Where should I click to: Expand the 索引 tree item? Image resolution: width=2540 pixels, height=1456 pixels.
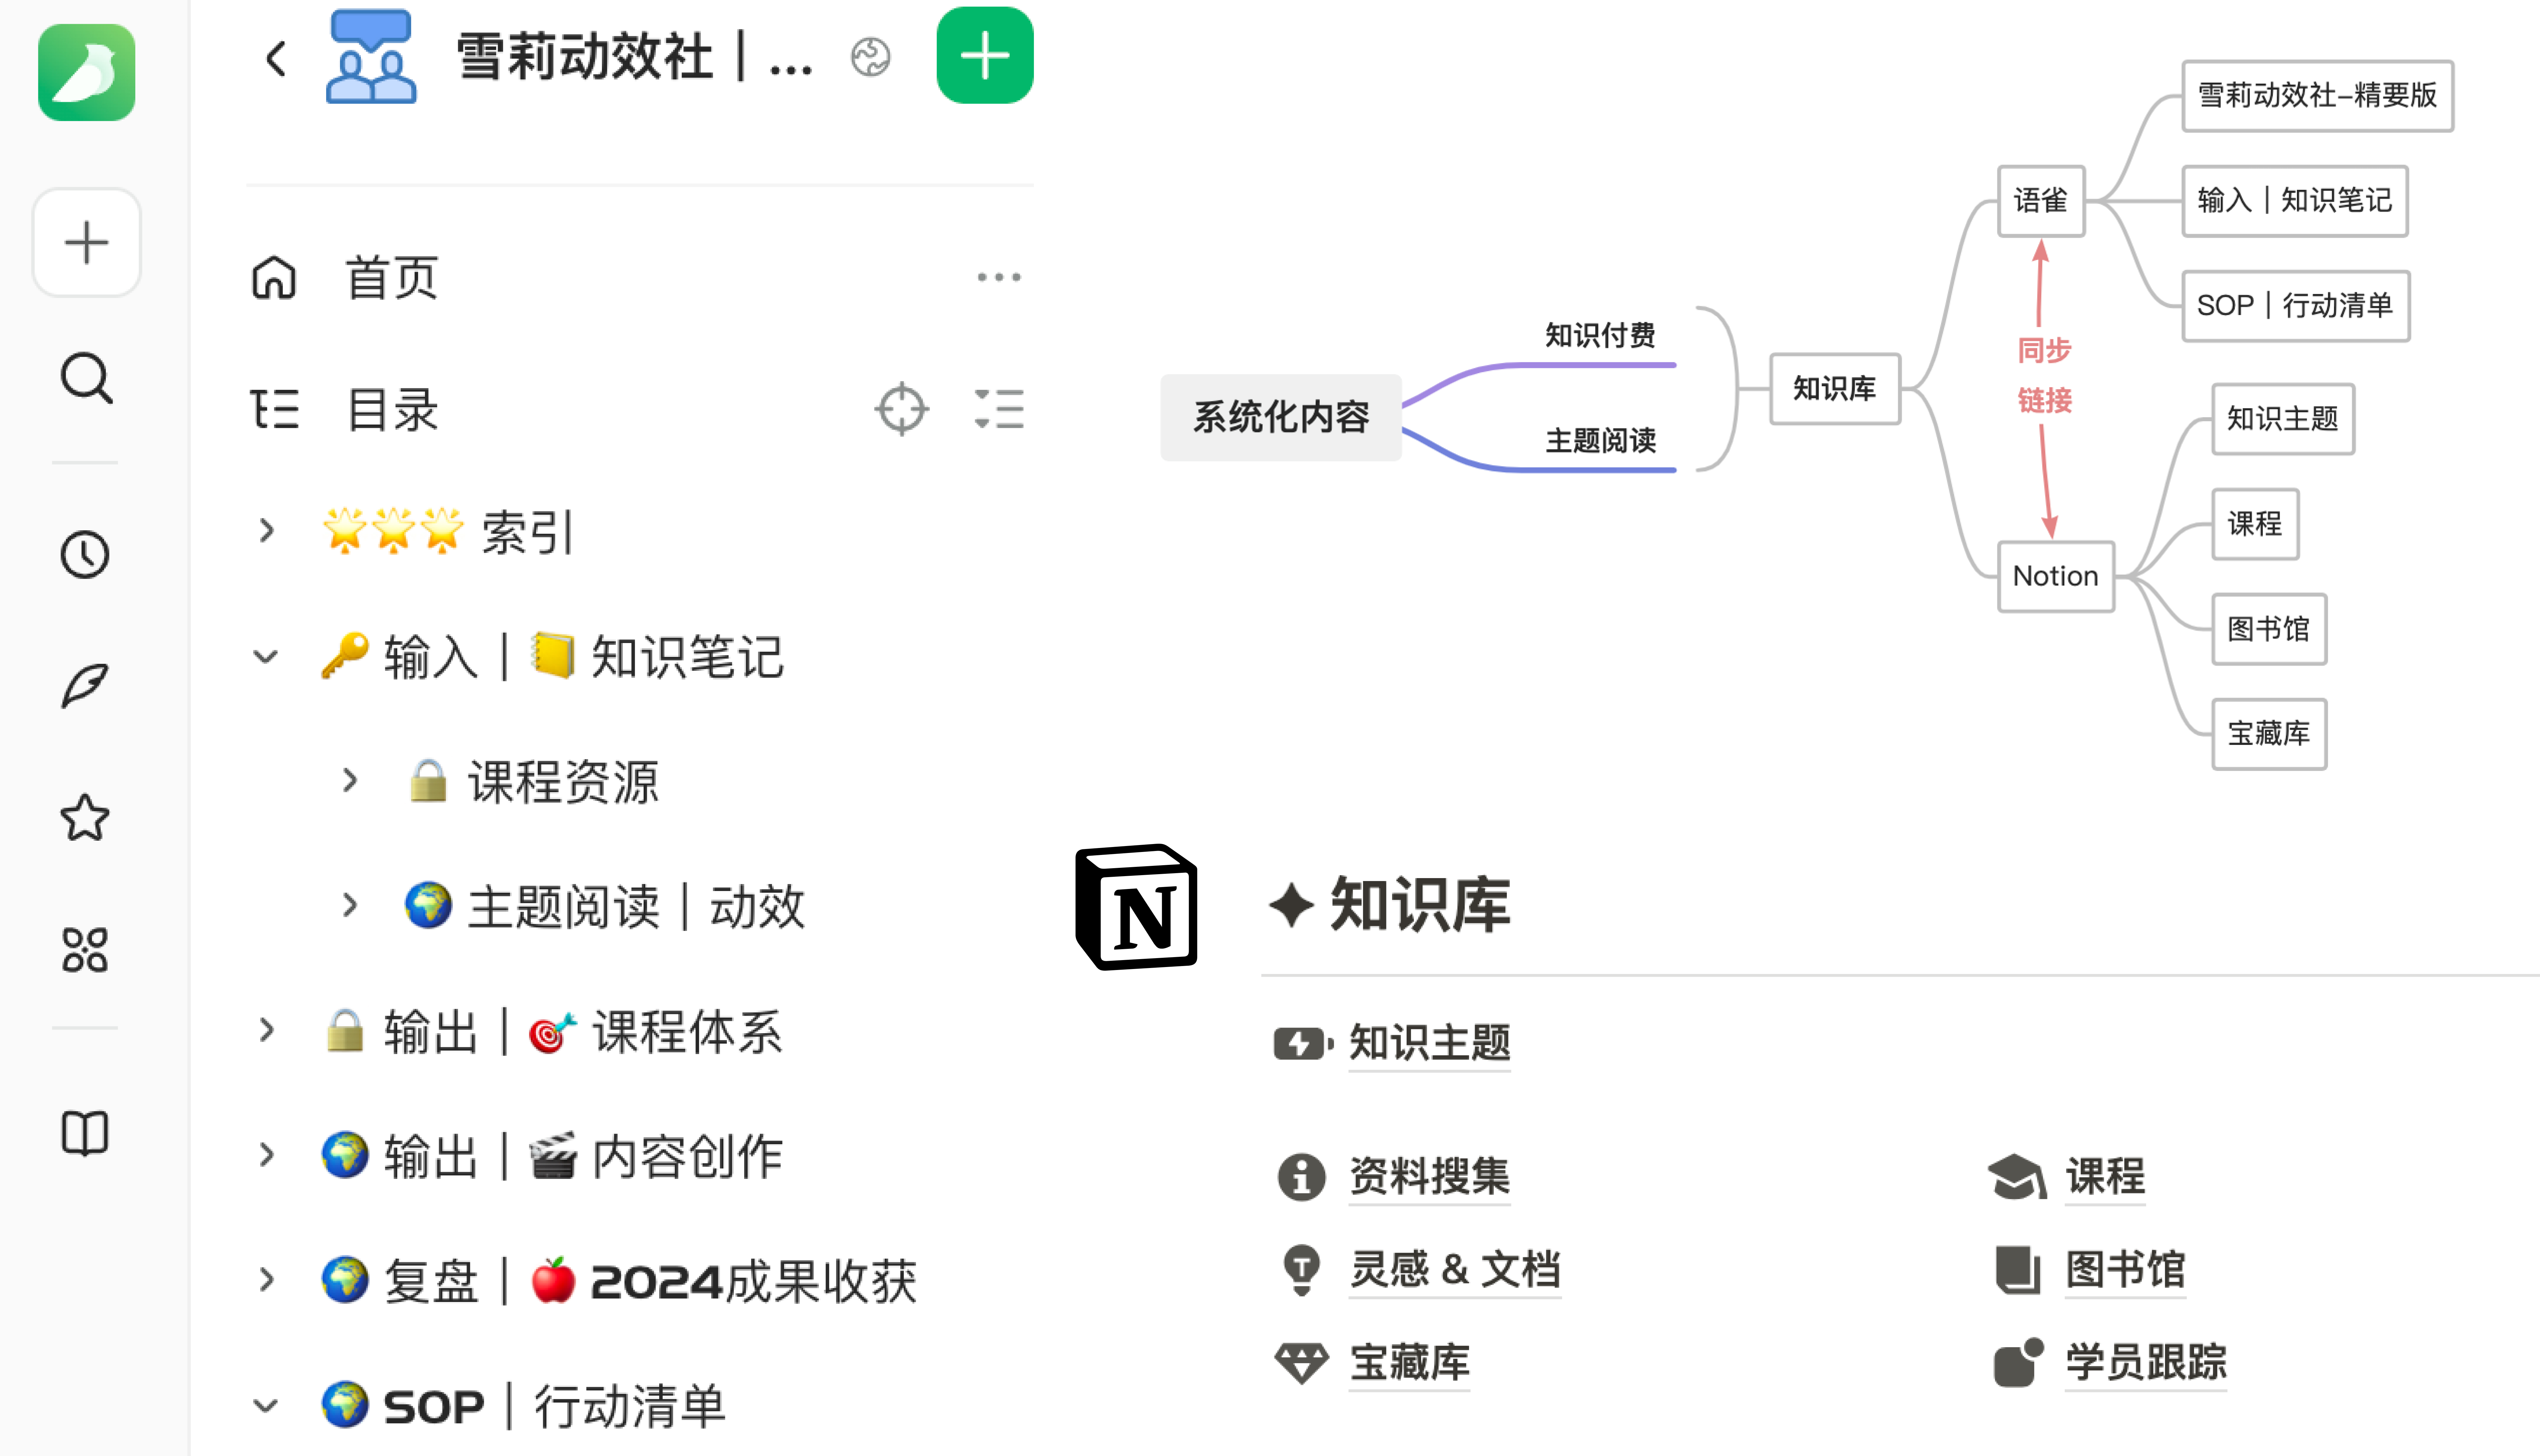[266, 531]
